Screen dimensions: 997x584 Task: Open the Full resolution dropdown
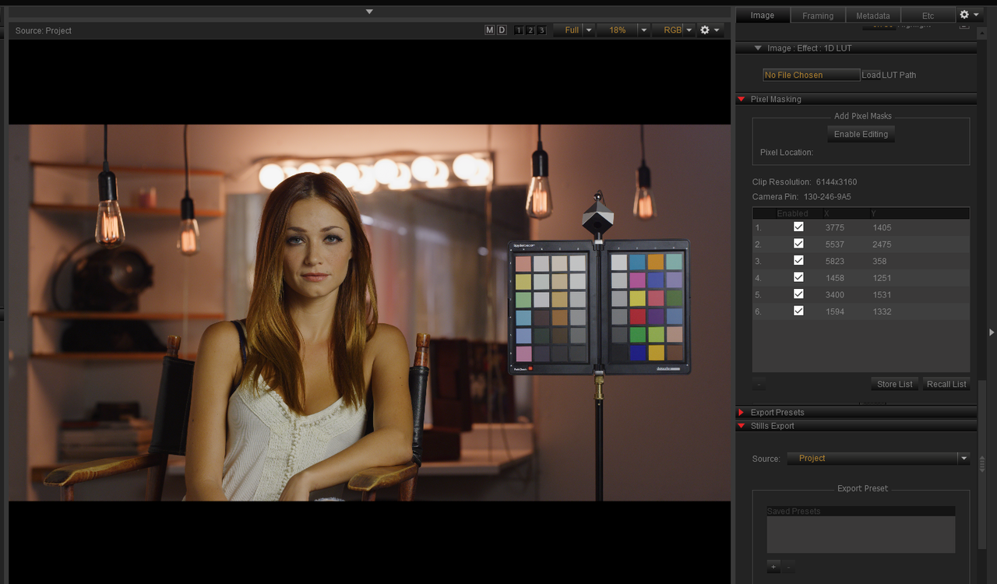click(x=574, y=30)
